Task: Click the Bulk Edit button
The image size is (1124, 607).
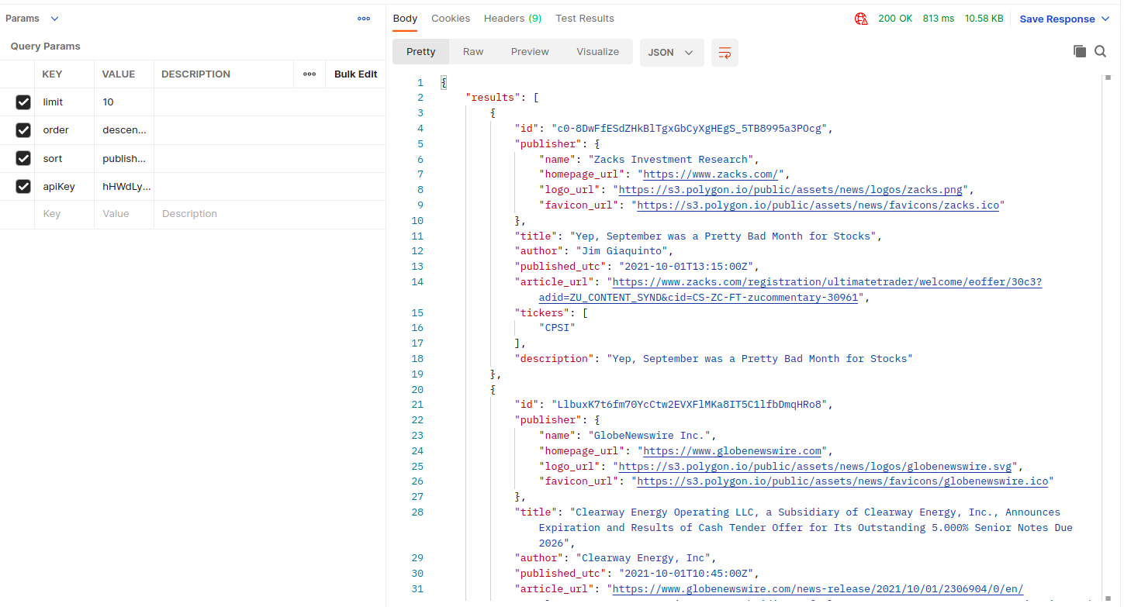Action: point(355,74)
